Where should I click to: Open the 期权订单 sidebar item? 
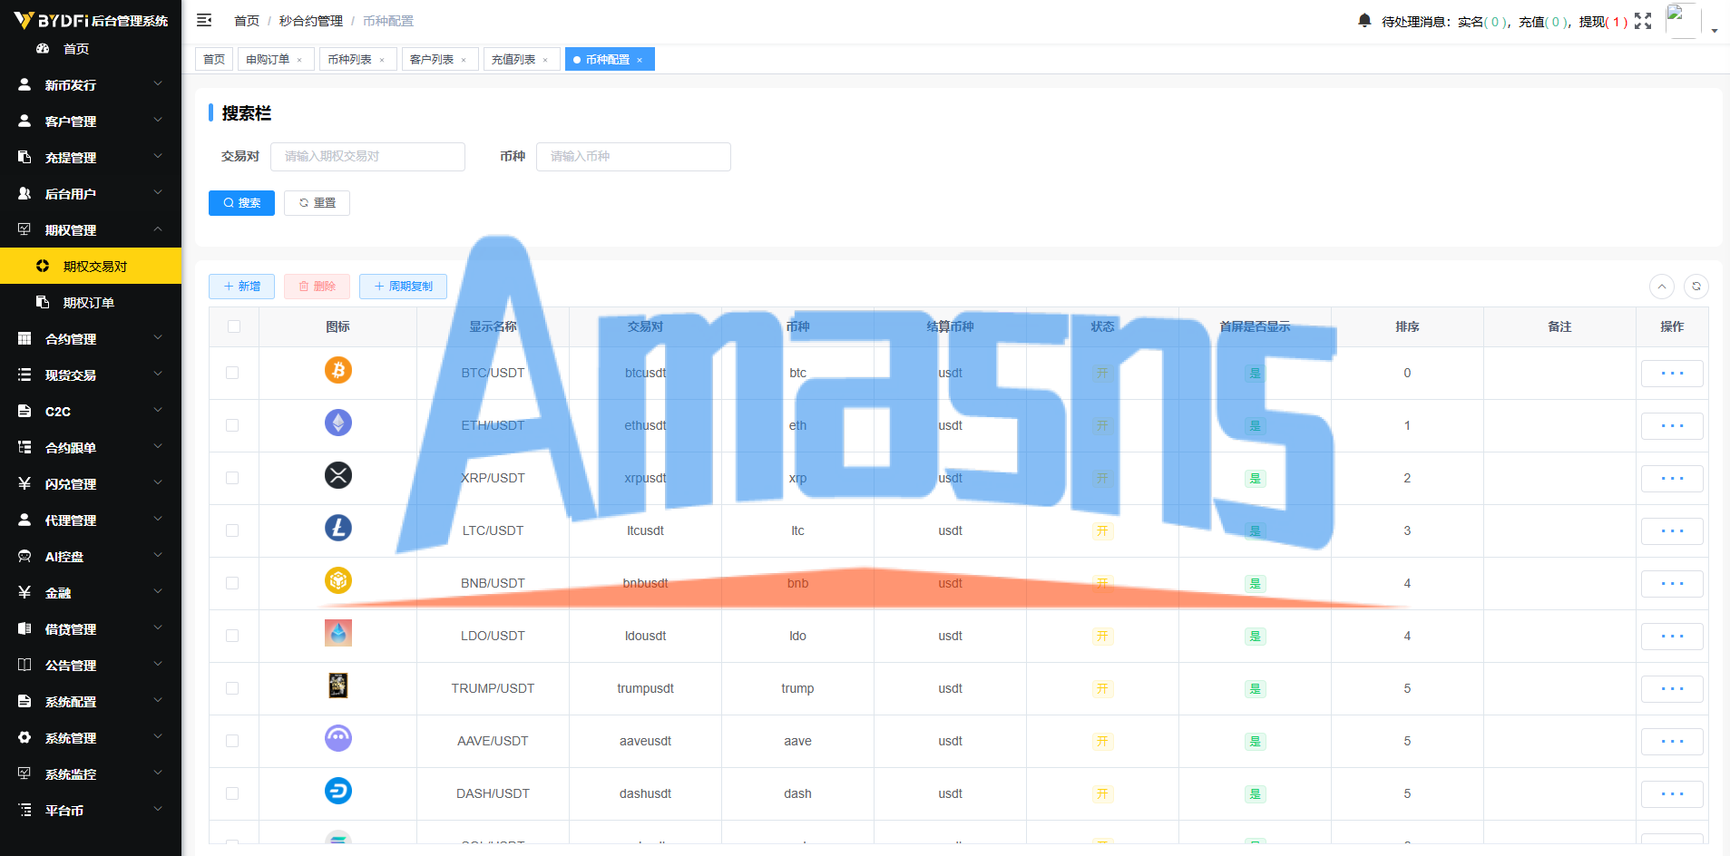coord(91,302)
